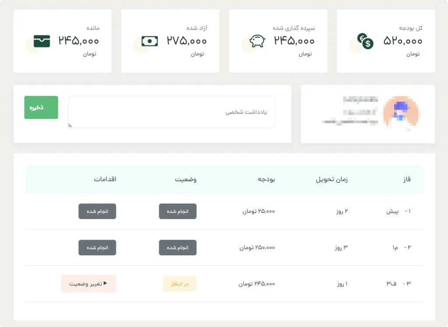Screen dimensions: 448x327
Task: Click انجام شده status badge in phase 1 row
Action: (x=177, y=211)
